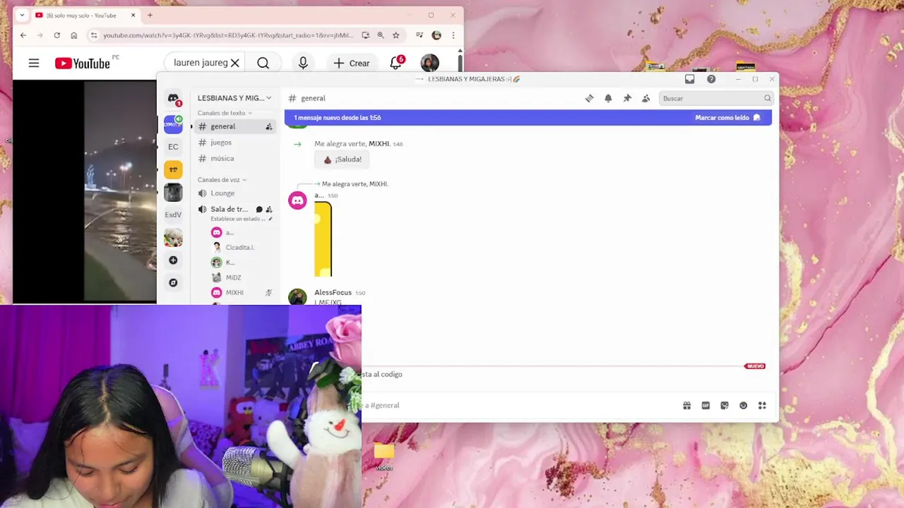Screen dimensions: 904x508
Task: Open the EsdV server in Discord
Action: 173,214
